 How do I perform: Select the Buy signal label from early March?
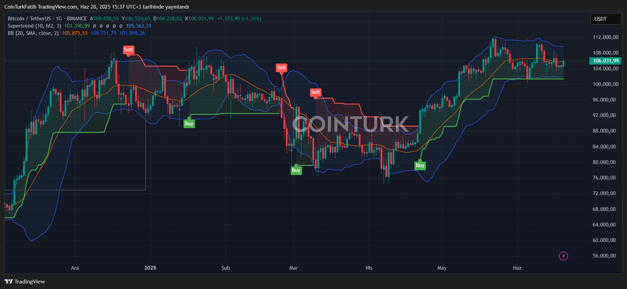(296, 170)
